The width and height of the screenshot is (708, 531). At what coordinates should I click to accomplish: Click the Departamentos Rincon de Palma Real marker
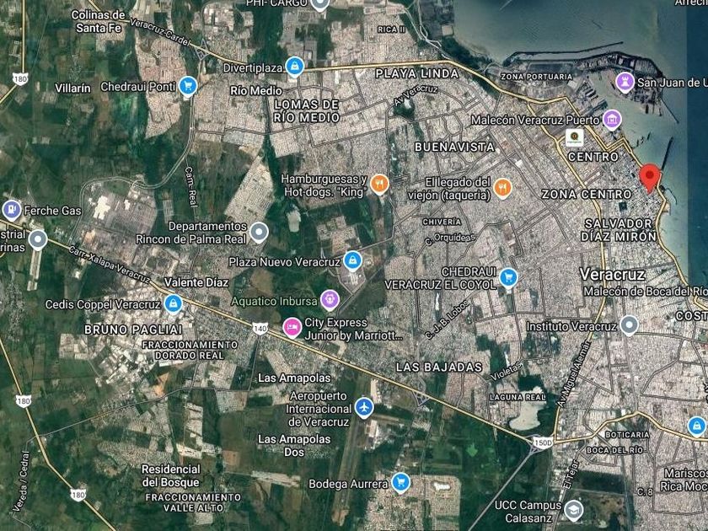[260, 232]
